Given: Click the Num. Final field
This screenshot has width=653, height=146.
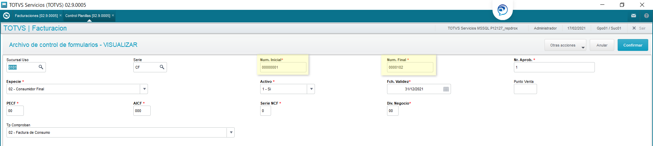Looking at the screenshot, I should [x=410, y=67].
